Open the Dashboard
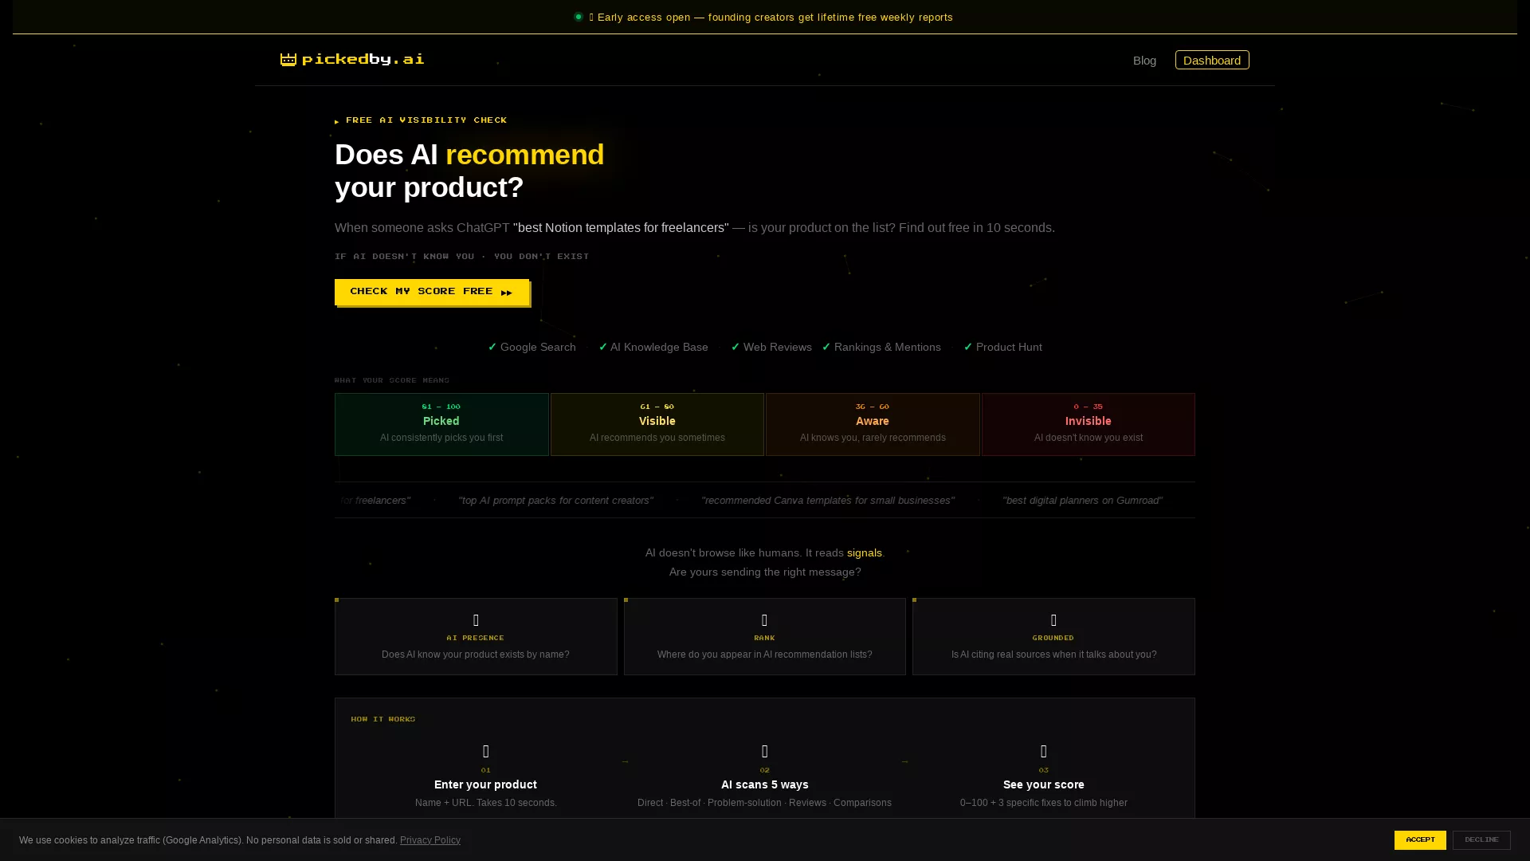The width and height of the screenshot is (1530, 861). point(1211,60)
